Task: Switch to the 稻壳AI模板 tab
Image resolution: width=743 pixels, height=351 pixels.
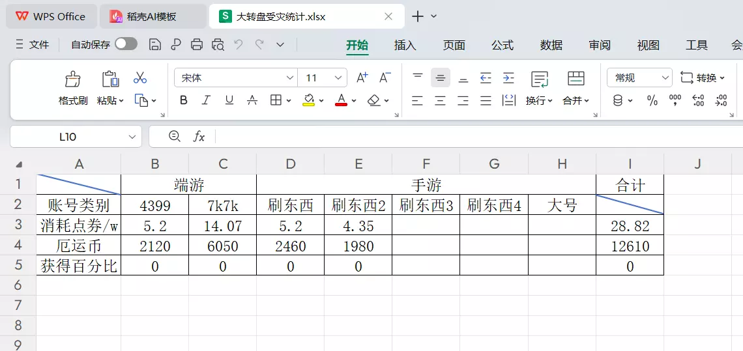Action: (x=153, y=16)
